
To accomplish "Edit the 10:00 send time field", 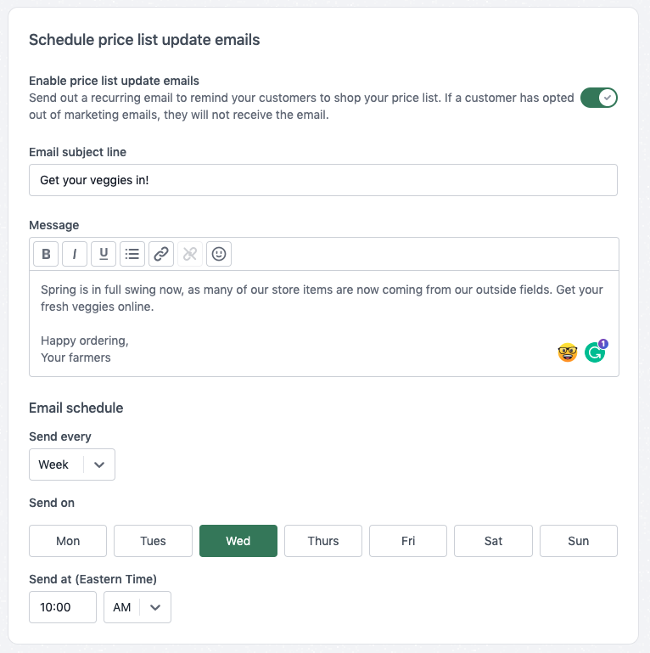I will click(63, 607).
